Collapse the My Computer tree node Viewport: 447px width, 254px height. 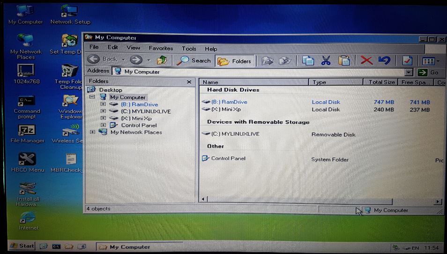tap(92, 97)
